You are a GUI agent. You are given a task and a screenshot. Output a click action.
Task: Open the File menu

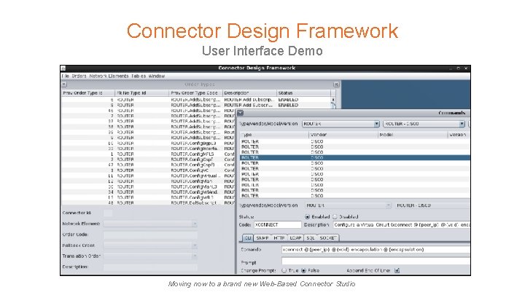coord(66,76)
